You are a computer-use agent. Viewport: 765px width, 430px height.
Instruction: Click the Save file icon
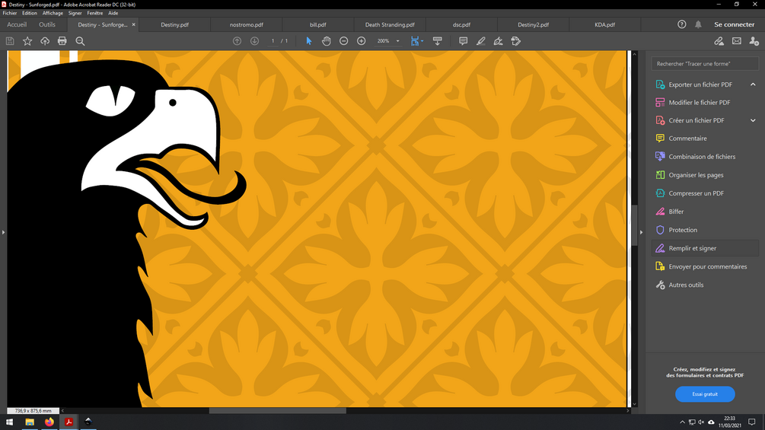(x=10, y=41)
